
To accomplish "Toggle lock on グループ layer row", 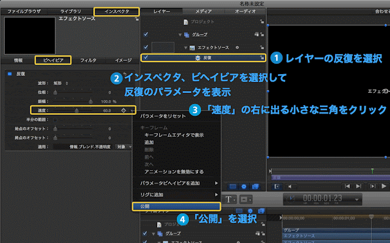I will pos(262,35).
